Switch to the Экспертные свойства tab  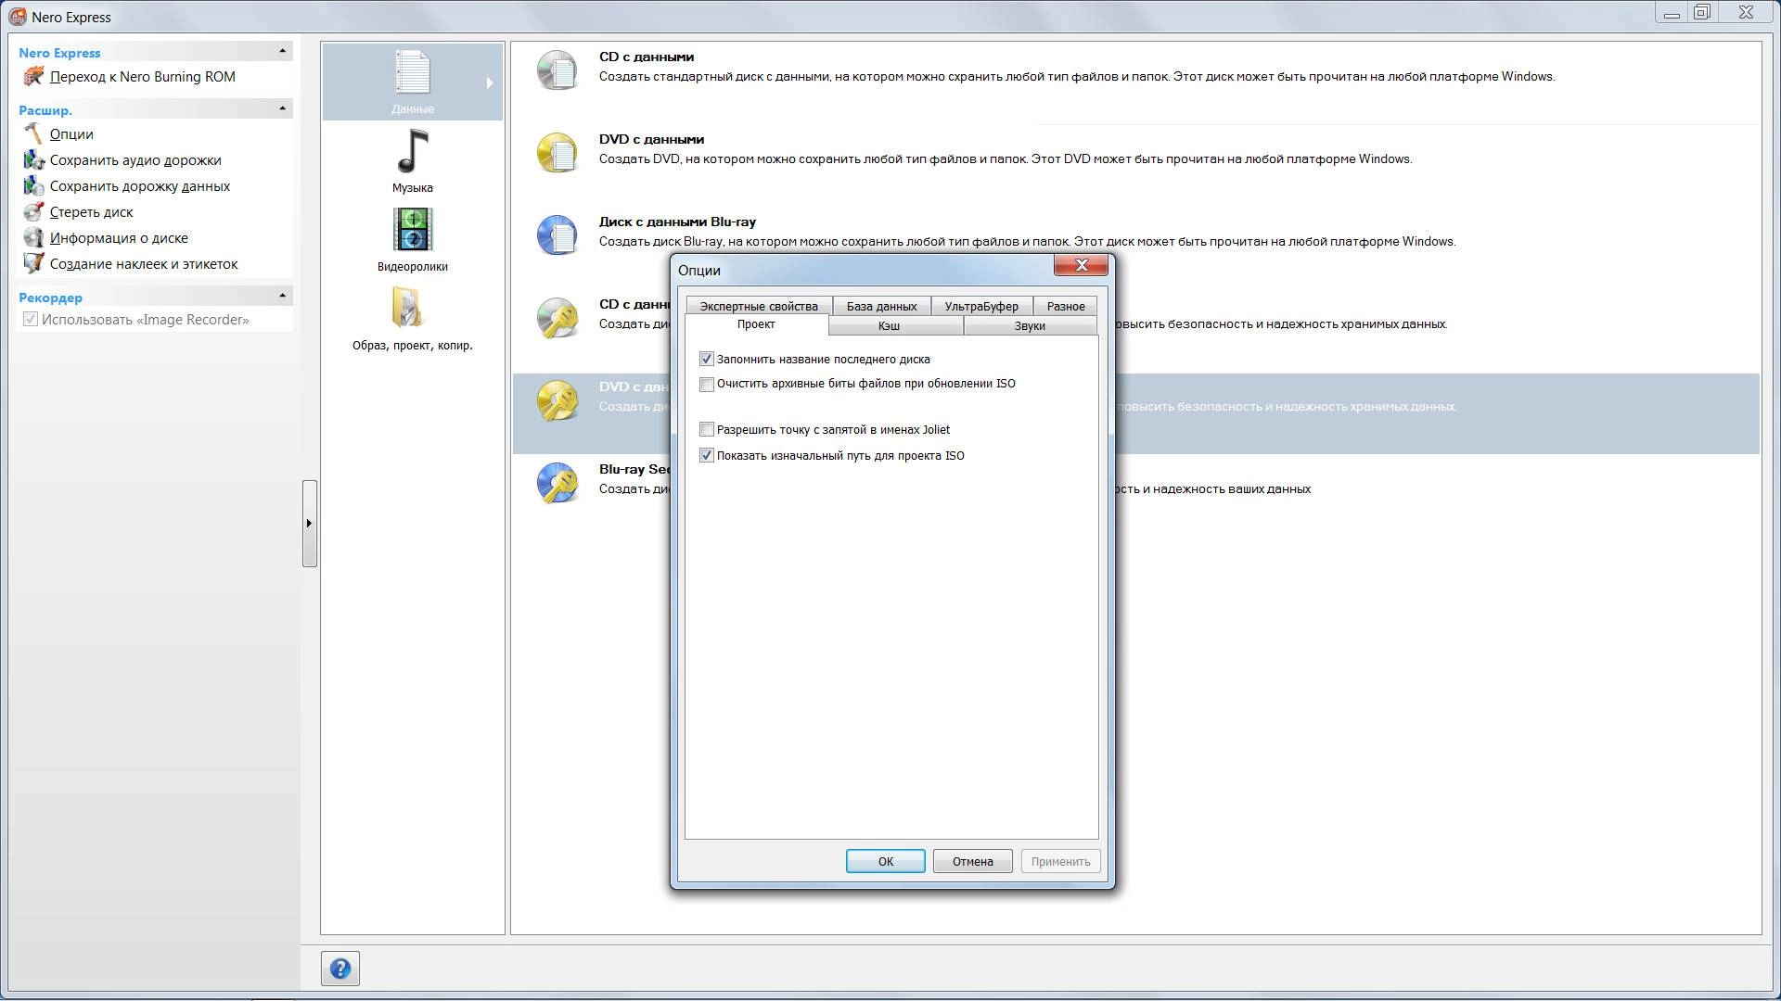pyautogui.click(x=759, y=306)
